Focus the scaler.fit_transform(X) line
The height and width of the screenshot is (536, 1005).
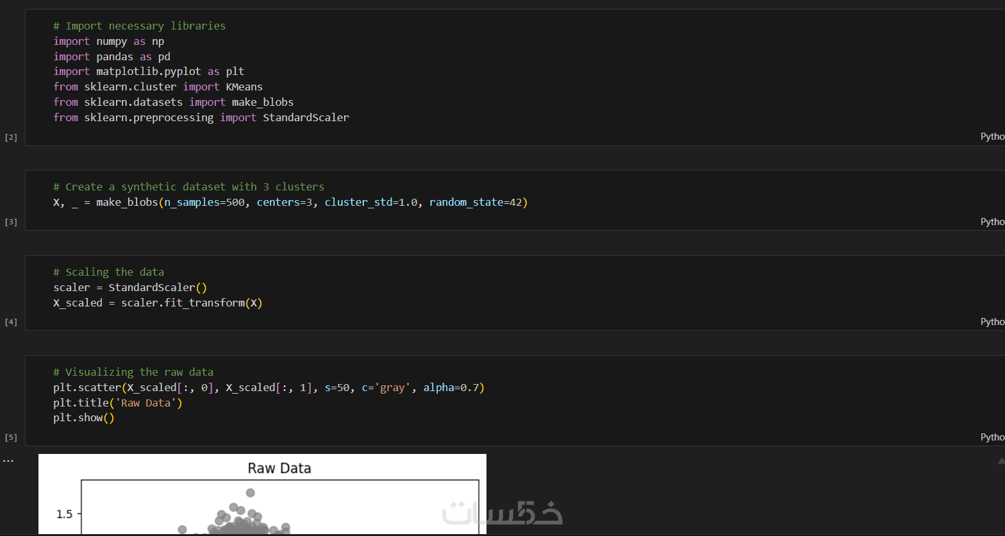tap(158, 303)
